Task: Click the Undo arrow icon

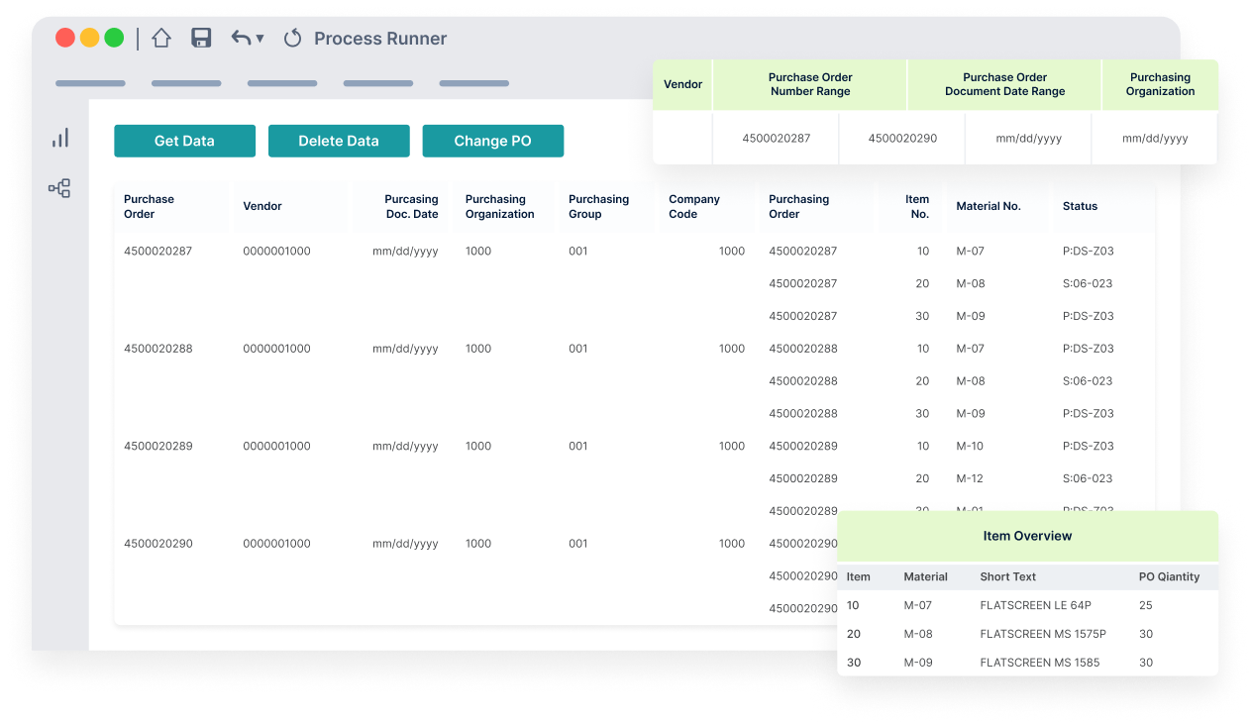Action: pos(239,38)
